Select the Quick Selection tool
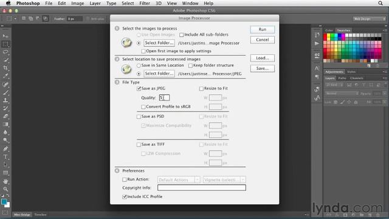Viewport: 389px width, 219px height. (5, 60)
